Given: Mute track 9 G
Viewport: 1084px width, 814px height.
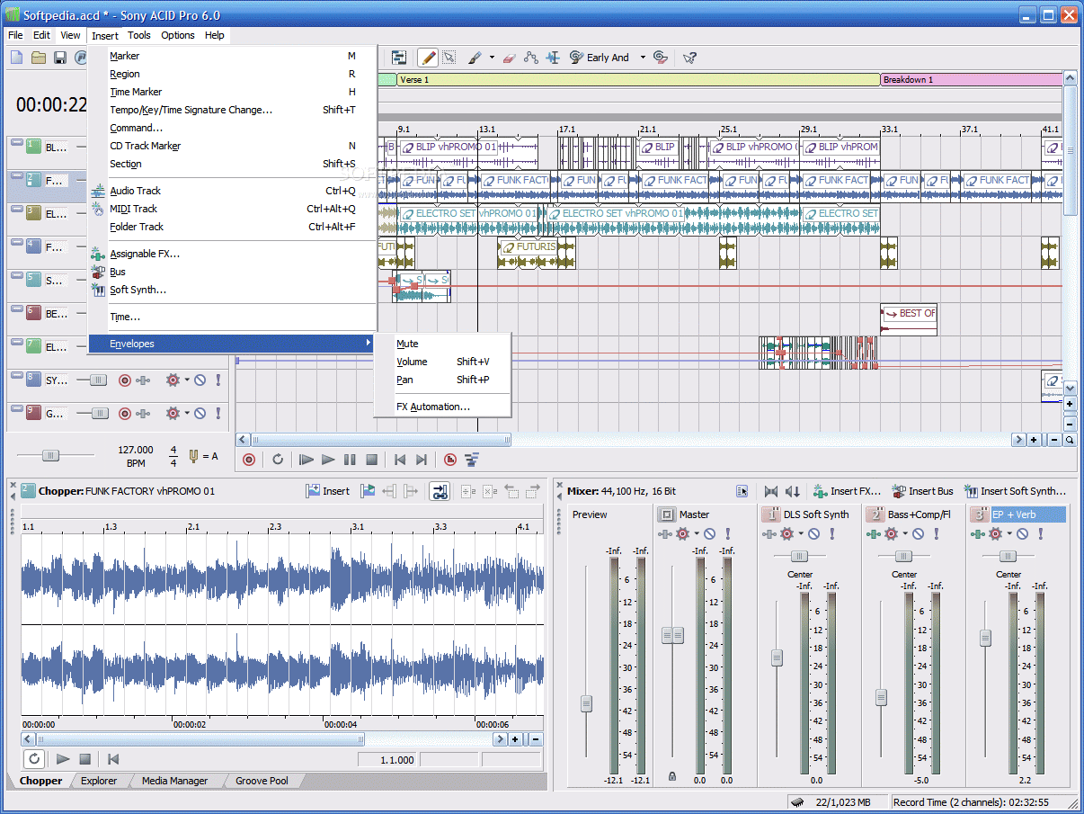Looking at the screenshot, I should coord(200,414).
